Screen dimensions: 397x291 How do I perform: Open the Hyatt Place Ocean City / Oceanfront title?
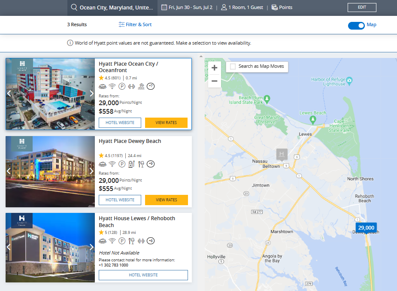point(128,67)
